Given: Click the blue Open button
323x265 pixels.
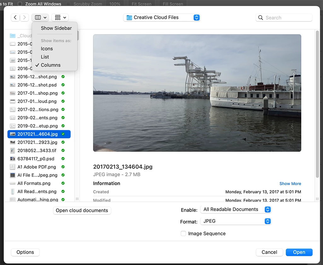Looking at the screenshot, I should click(299, 252).
